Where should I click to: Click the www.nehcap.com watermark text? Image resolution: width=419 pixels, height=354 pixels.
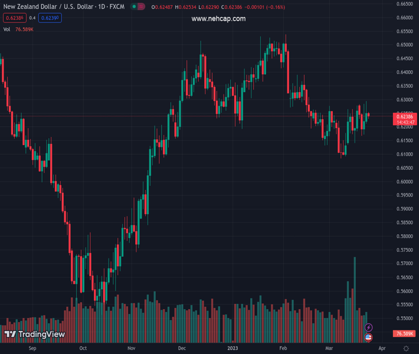click(218, 19)
